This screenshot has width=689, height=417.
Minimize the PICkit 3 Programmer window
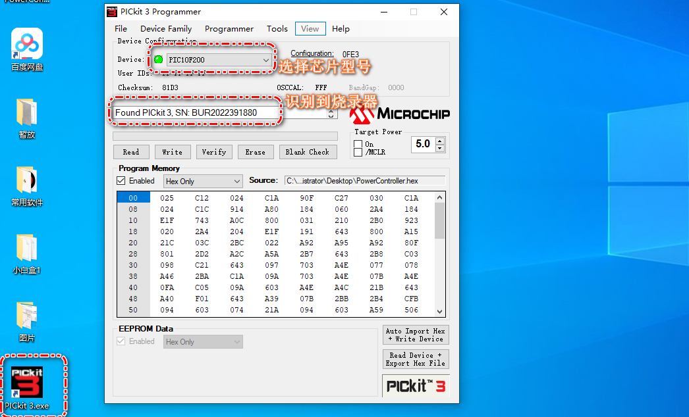coord(384,12)
